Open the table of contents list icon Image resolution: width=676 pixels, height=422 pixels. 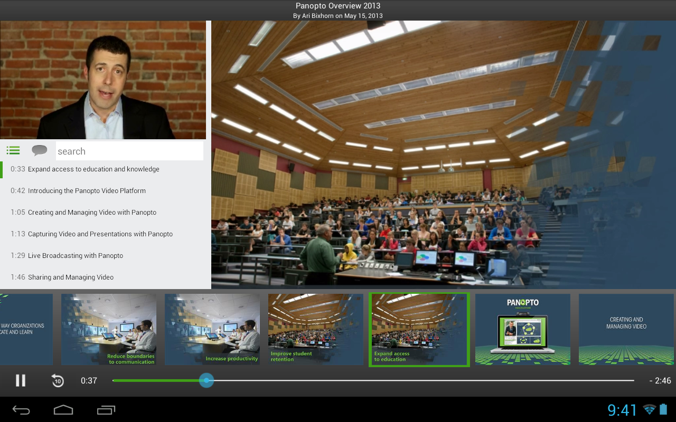click(x=13, y=151)
